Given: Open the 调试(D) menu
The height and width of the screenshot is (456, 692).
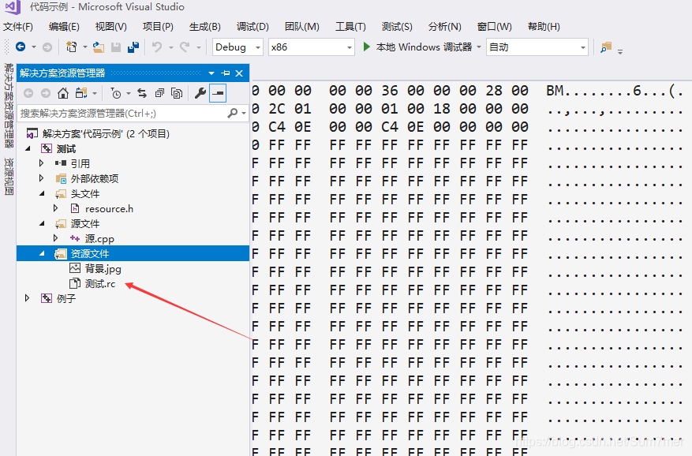Looking at the screenshot, I should pos(252,27).
